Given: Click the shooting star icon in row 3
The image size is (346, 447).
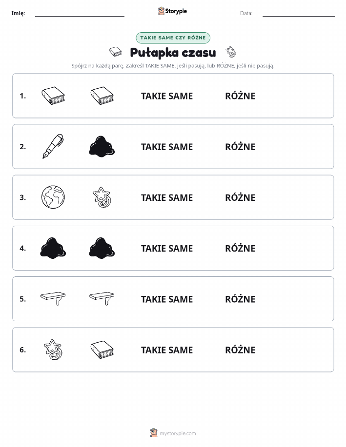Looking at the screenshot, I should (x=102, y=197).
